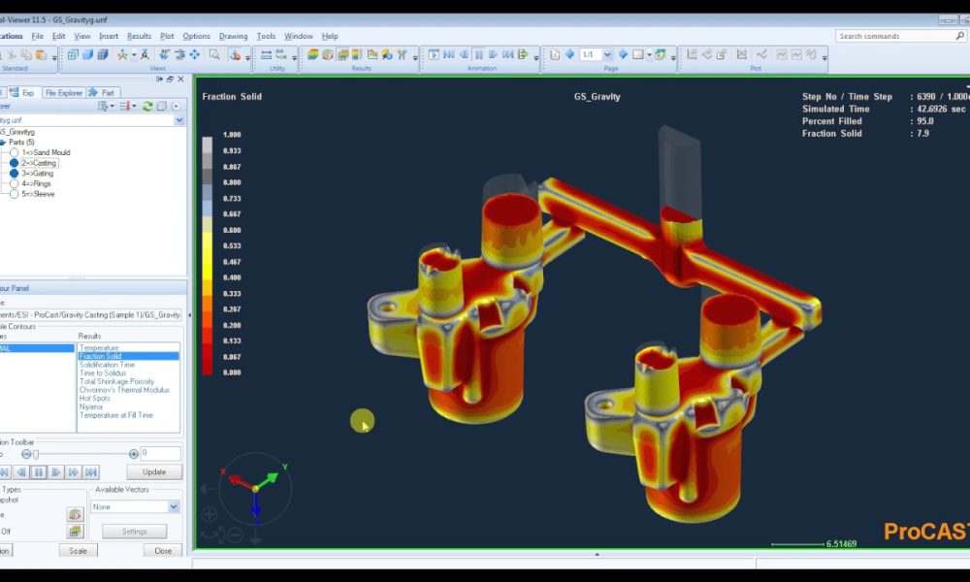Open the file selector dropdown in explorer
Screen dimensions: 970x582
tap(179, 120)
